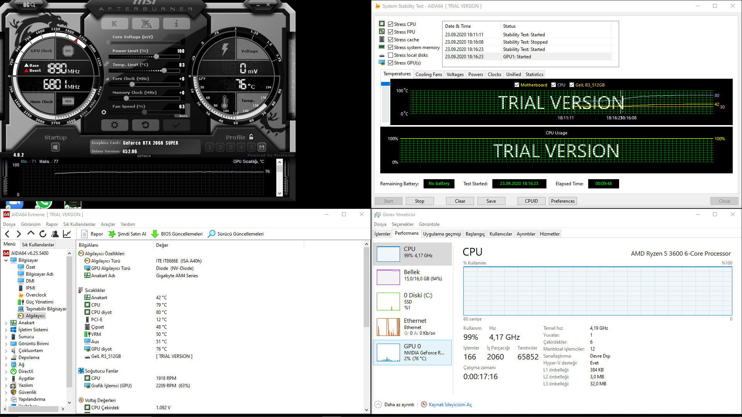Toggle Motherboard temperature graph checkbox

pyautogui.click(x=517, y=85)
